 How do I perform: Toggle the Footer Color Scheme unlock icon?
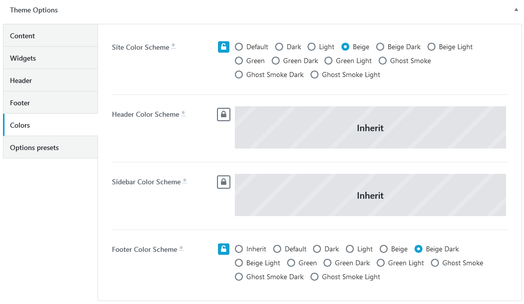(x=223, y=249)
